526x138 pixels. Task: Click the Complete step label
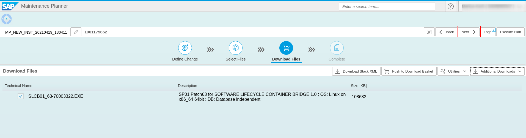click(x=337, y=59)
